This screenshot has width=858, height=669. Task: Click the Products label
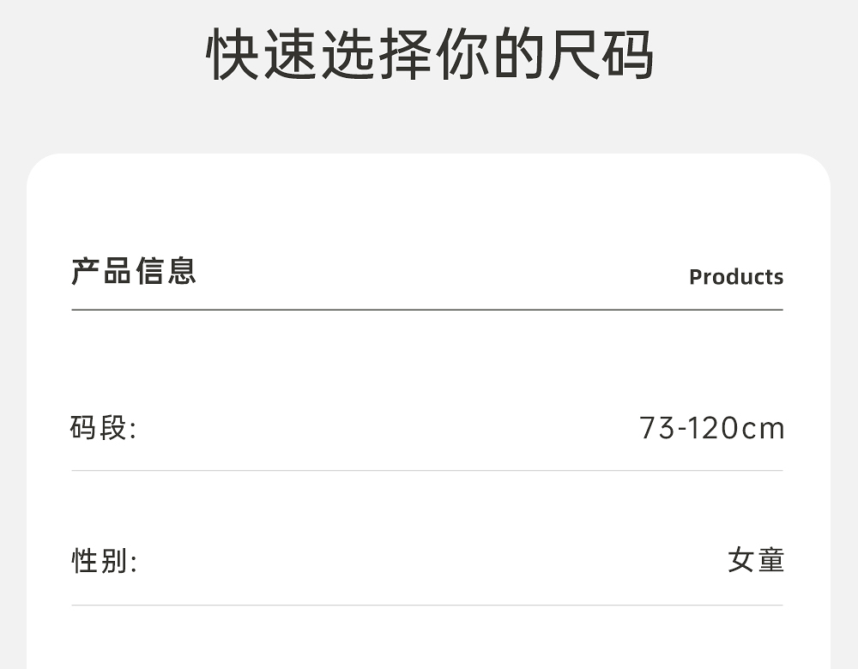point(736,277)
